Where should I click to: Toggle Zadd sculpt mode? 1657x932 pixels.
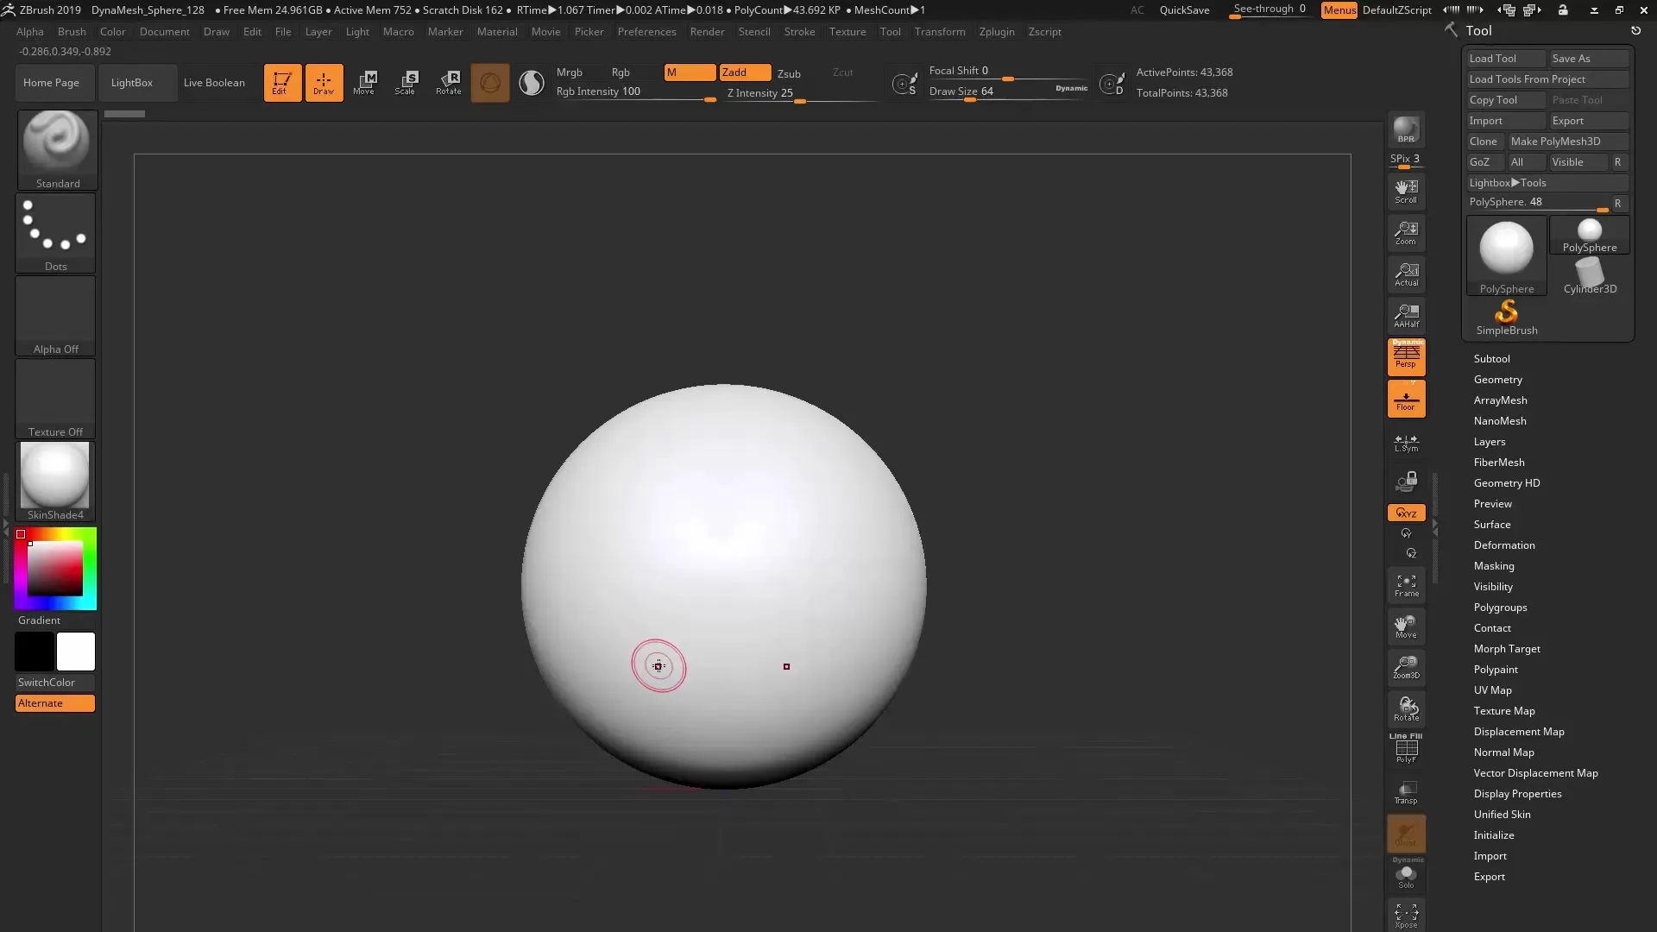click(745, 72)
